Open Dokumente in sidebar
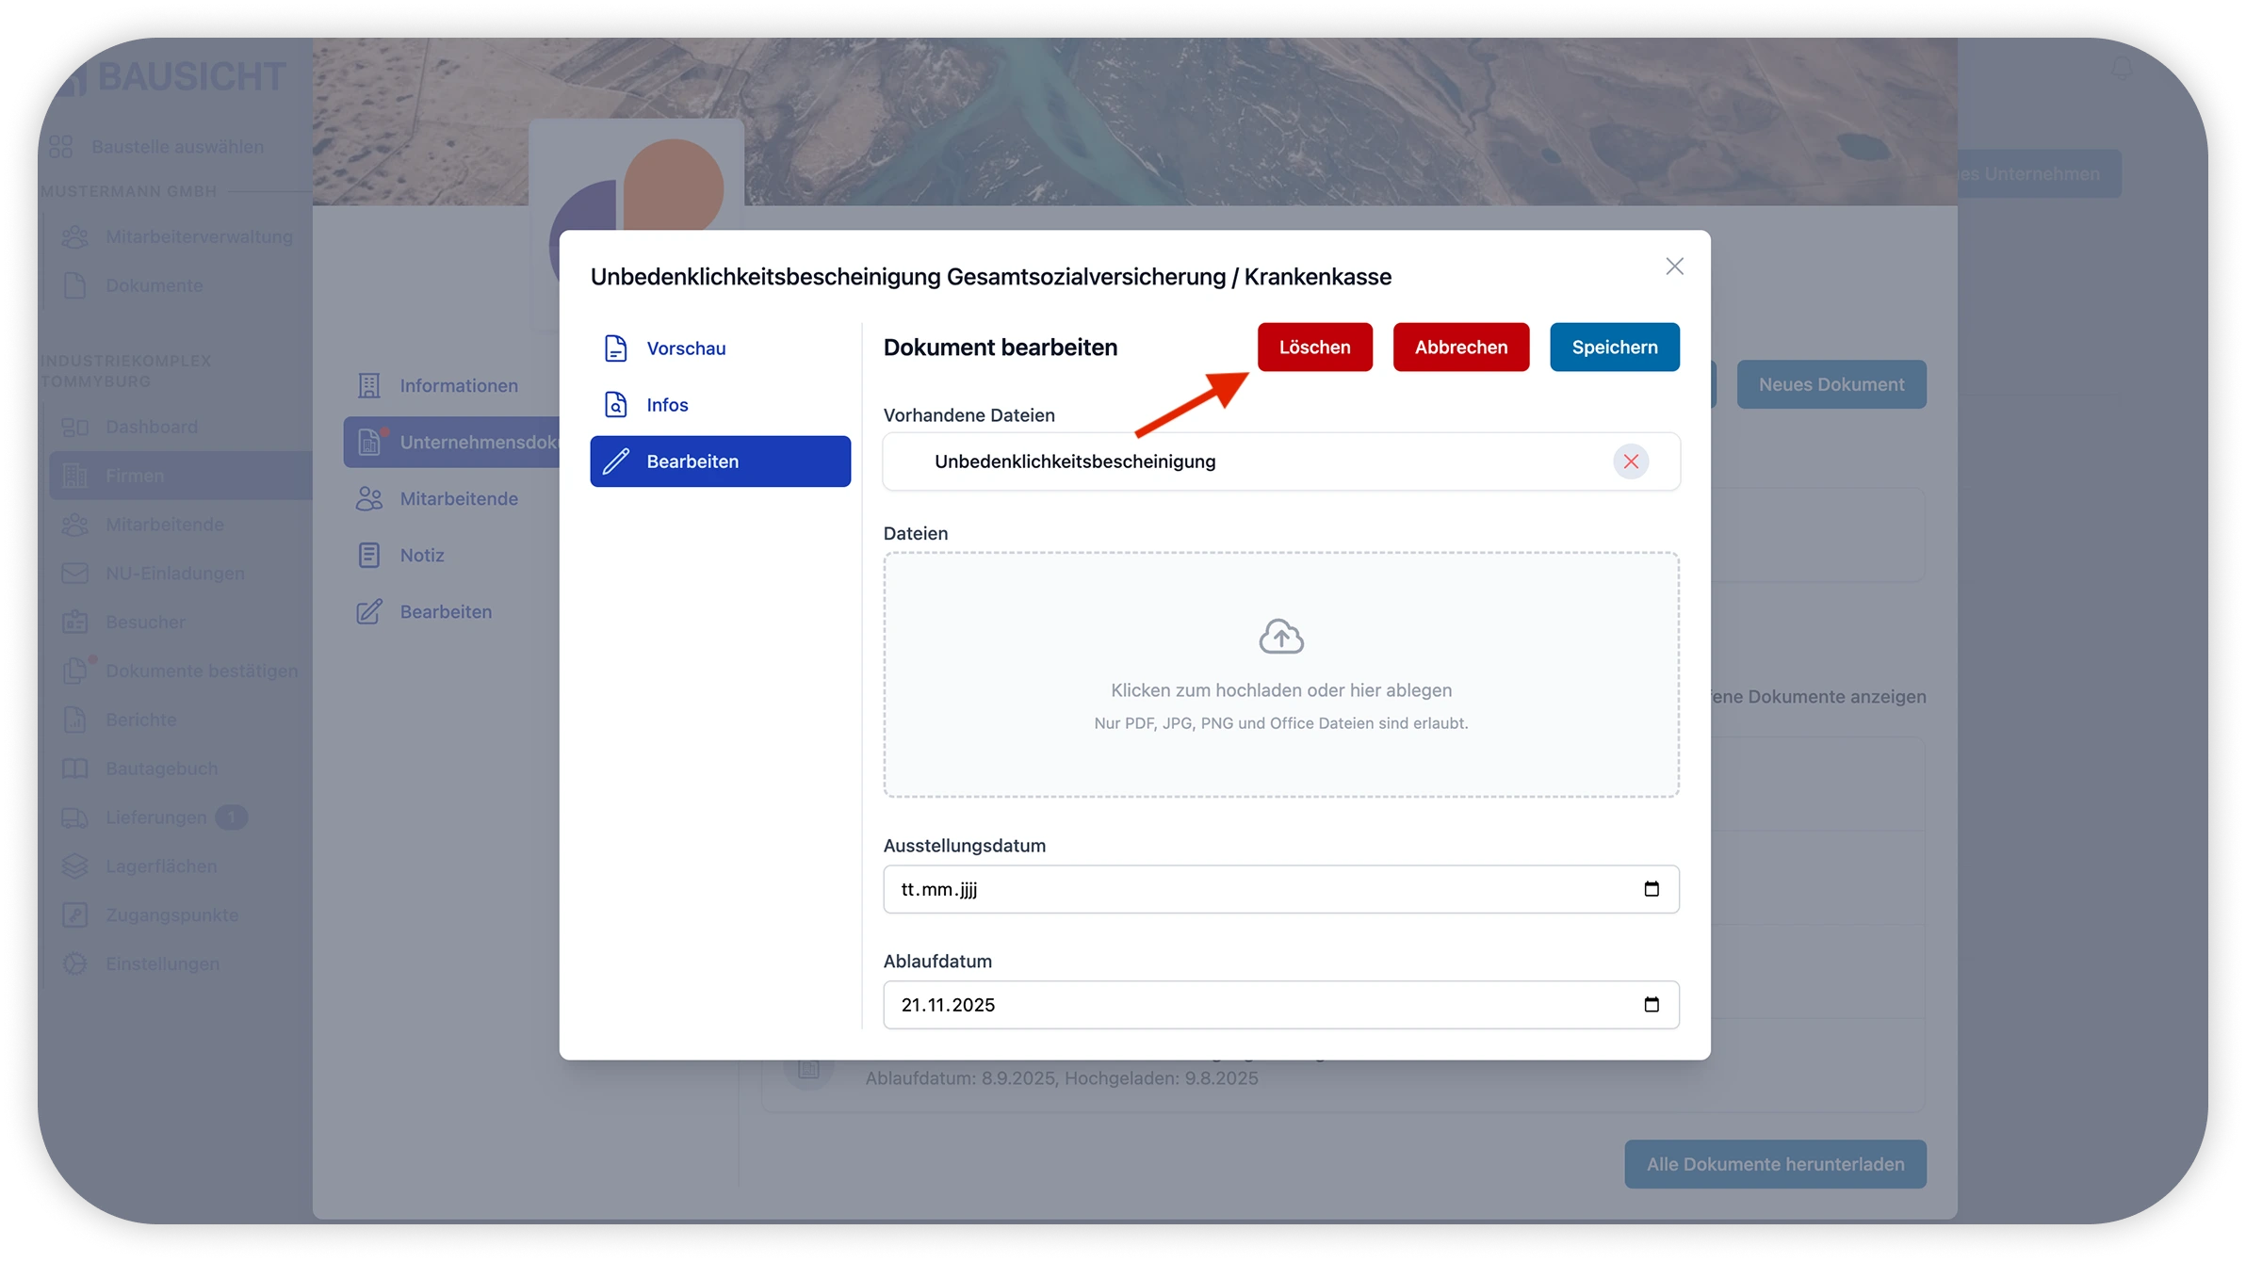Viewport: 2246px width, 1262px height. coord(154,285)
